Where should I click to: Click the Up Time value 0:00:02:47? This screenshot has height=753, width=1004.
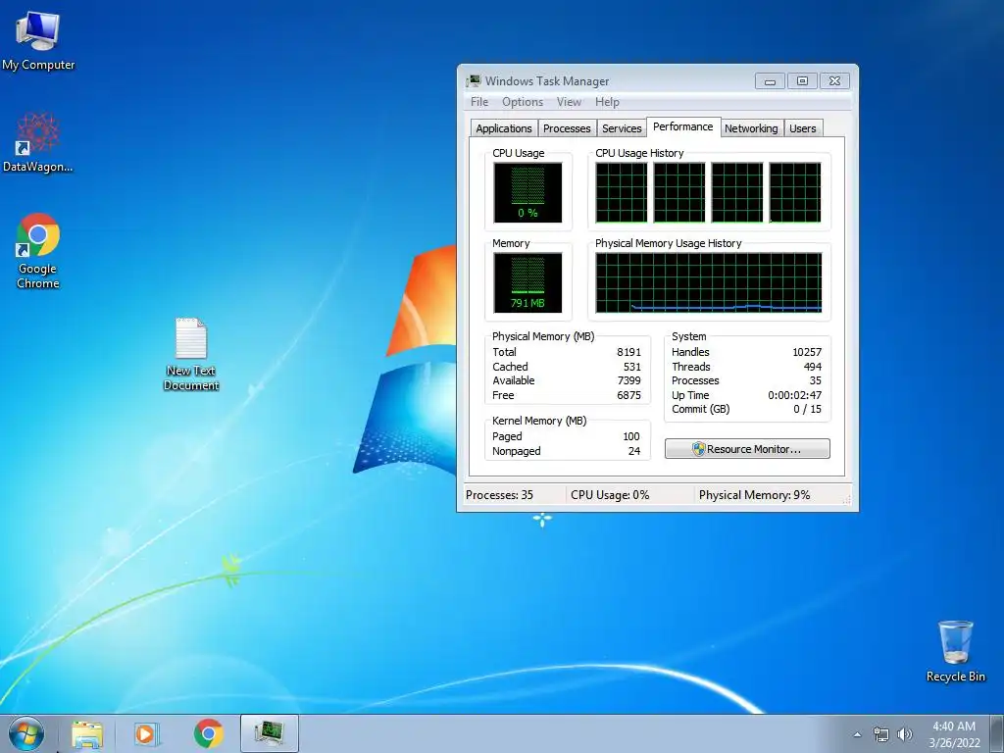pyautogui.click(x=794, y=395)
